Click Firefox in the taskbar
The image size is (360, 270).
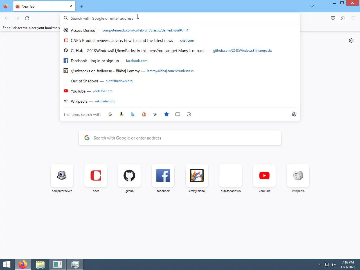click(23, 264)
